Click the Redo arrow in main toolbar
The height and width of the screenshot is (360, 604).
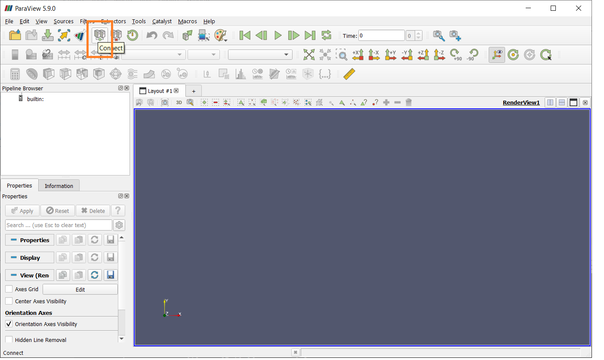pyautogui.click(x=168, y=35)
